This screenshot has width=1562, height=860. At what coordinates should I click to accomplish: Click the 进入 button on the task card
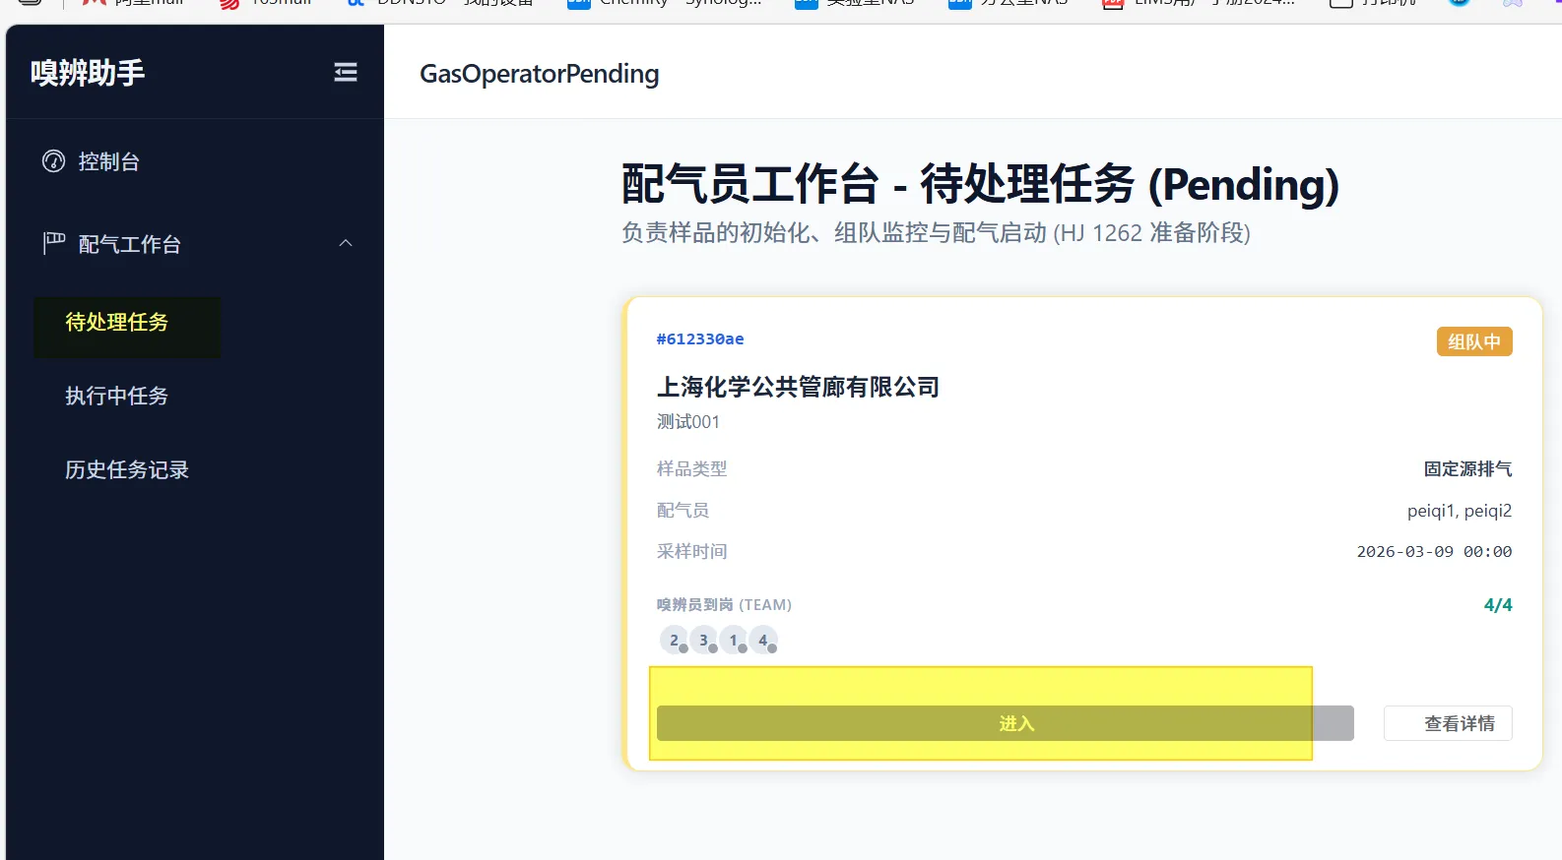click(x=1006, y=723)
